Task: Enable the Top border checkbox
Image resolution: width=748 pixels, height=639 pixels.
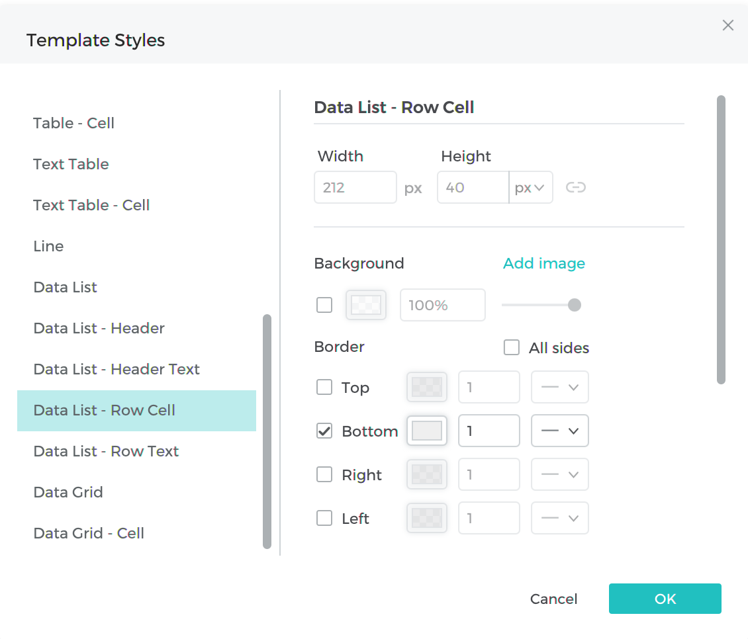Action: click(324, 388)
